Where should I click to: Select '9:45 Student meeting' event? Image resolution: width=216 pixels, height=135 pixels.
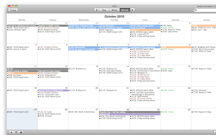coord(48,30)
